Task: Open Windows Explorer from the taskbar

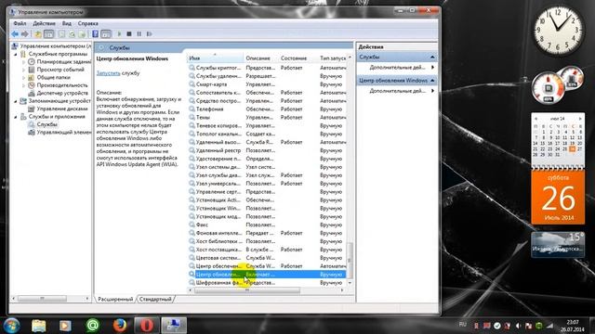Action: tap(39, 326)
